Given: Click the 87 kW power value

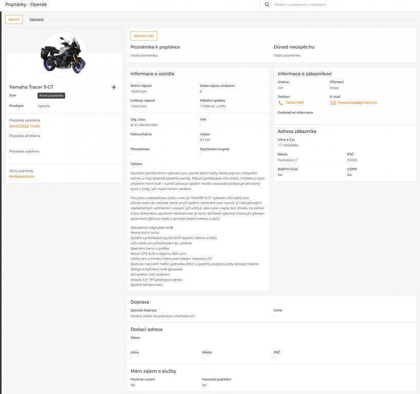Looking at the screenshot, I should tap(205, 140).
